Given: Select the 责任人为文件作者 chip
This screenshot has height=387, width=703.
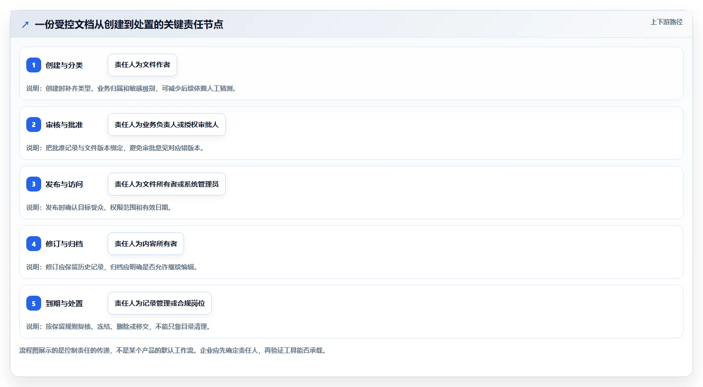Looking at the screenshot, I should (x=142, y=65).
